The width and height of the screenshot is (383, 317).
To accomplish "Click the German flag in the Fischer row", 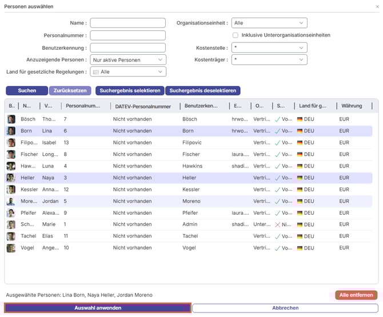I will coord(300,154).
